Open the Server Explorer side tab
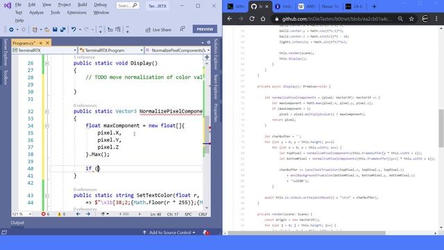Screen dimensions: 444x250 6,53
